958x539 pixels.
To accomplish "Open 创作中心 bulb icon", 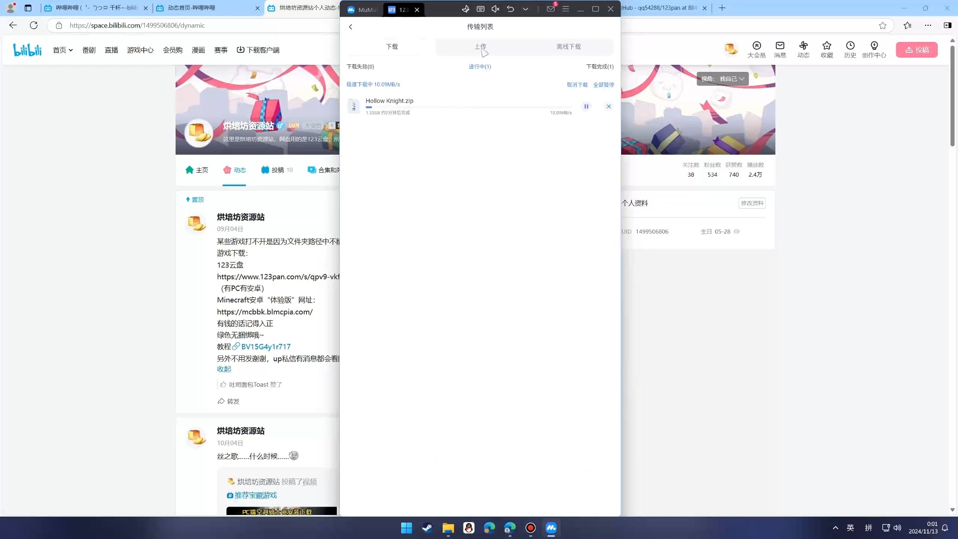I will click(874, 50).
